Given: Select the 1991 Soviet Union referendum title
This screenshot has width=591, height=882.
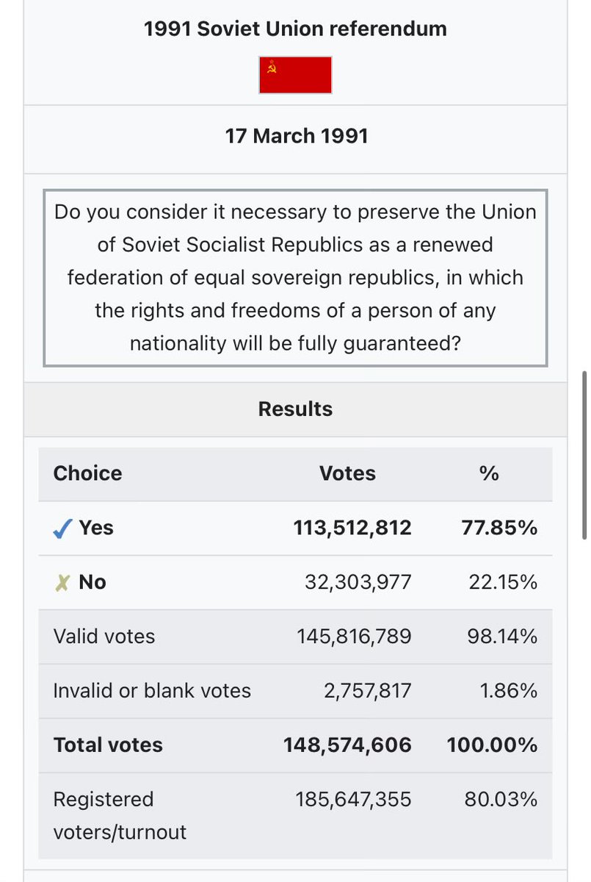Looking at the screenshot, I should [295, 29].
